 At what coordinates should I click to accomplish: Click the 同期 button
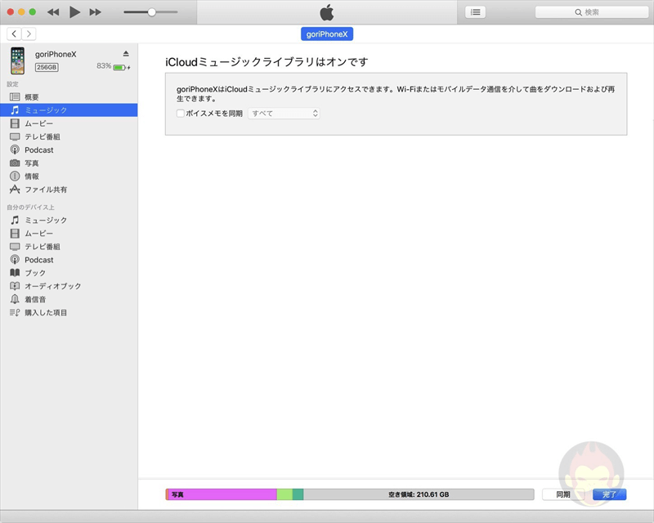(x=562, y=494)
